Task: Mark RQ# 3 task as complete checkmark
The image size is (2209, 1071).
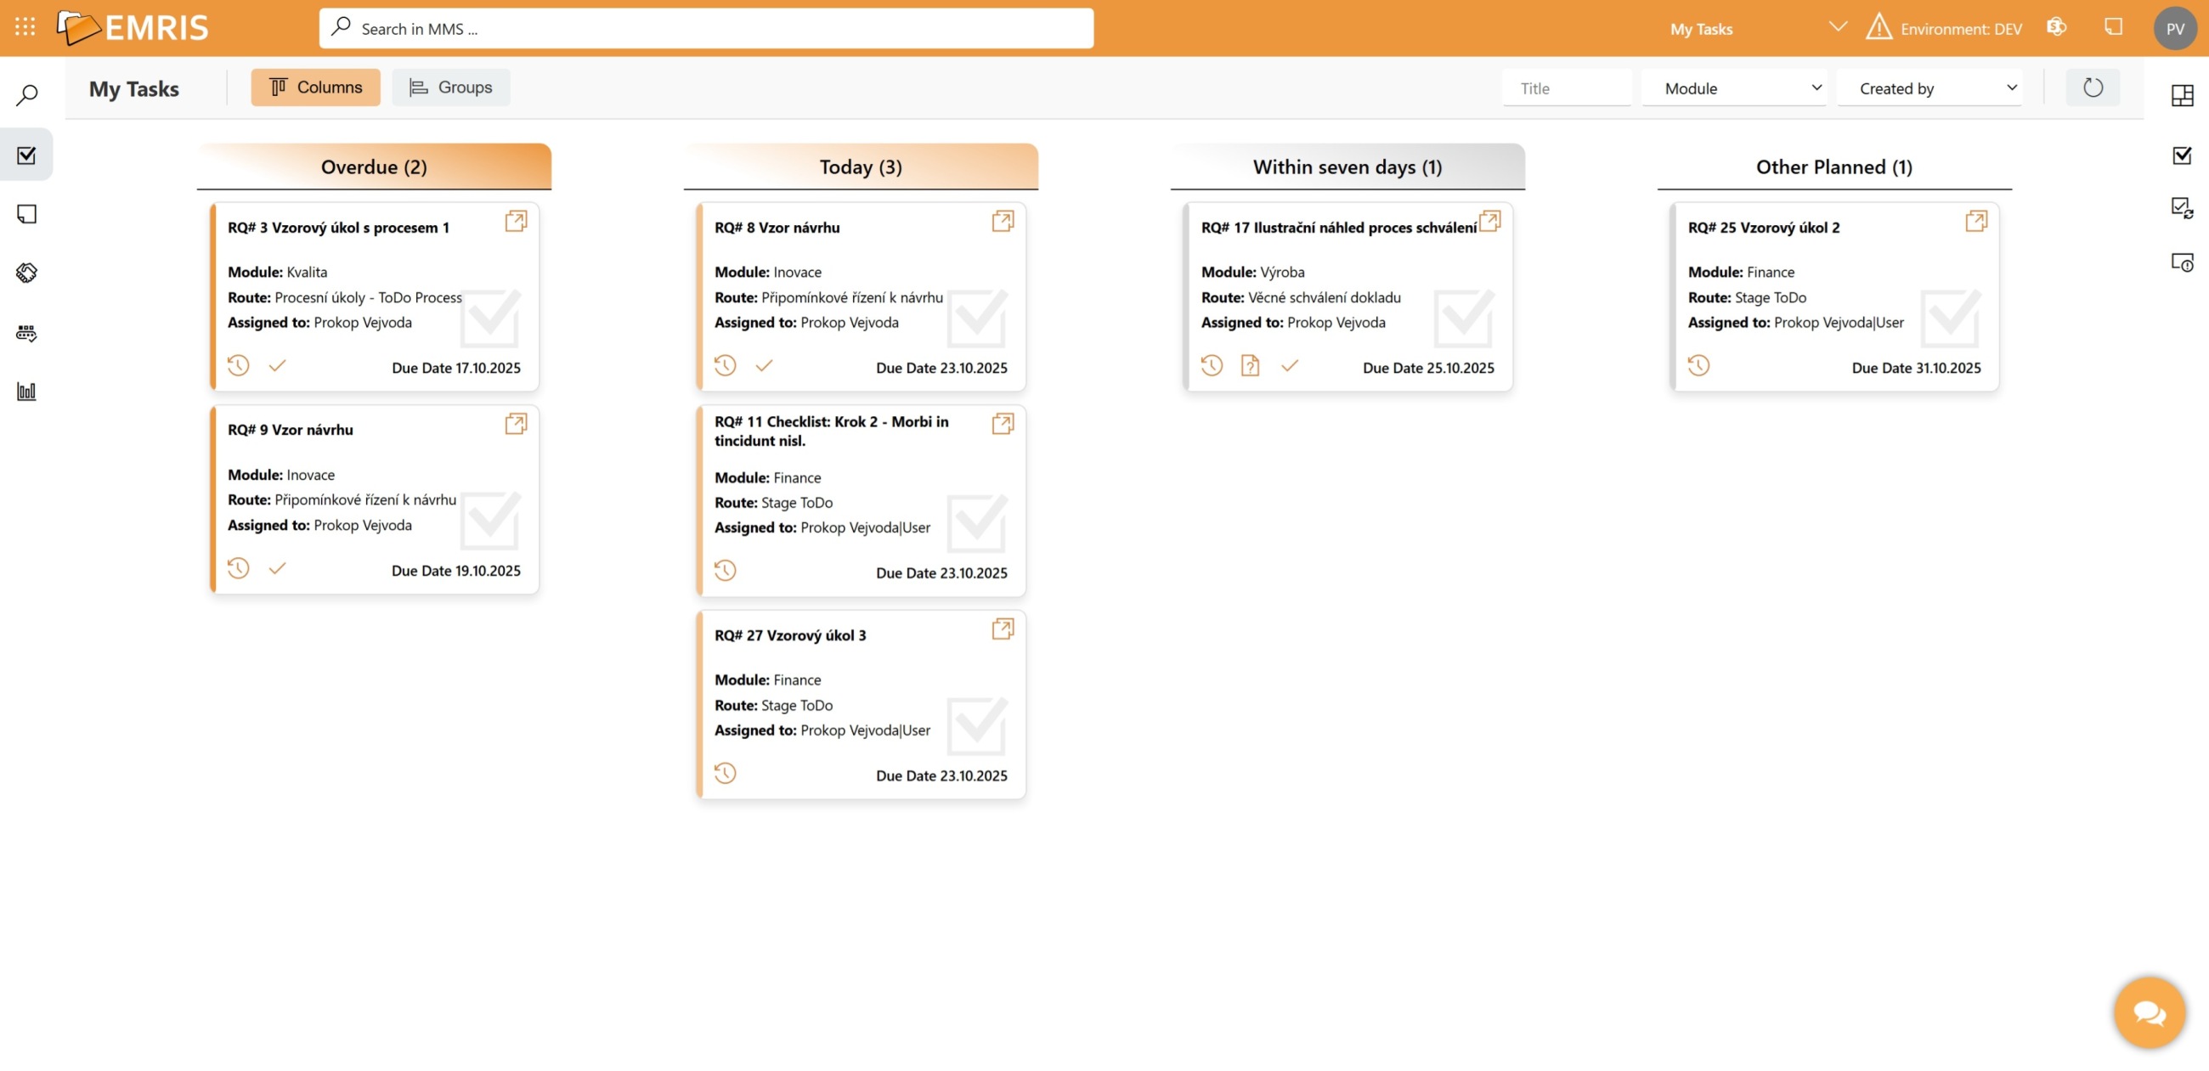Action: (277, 366)
